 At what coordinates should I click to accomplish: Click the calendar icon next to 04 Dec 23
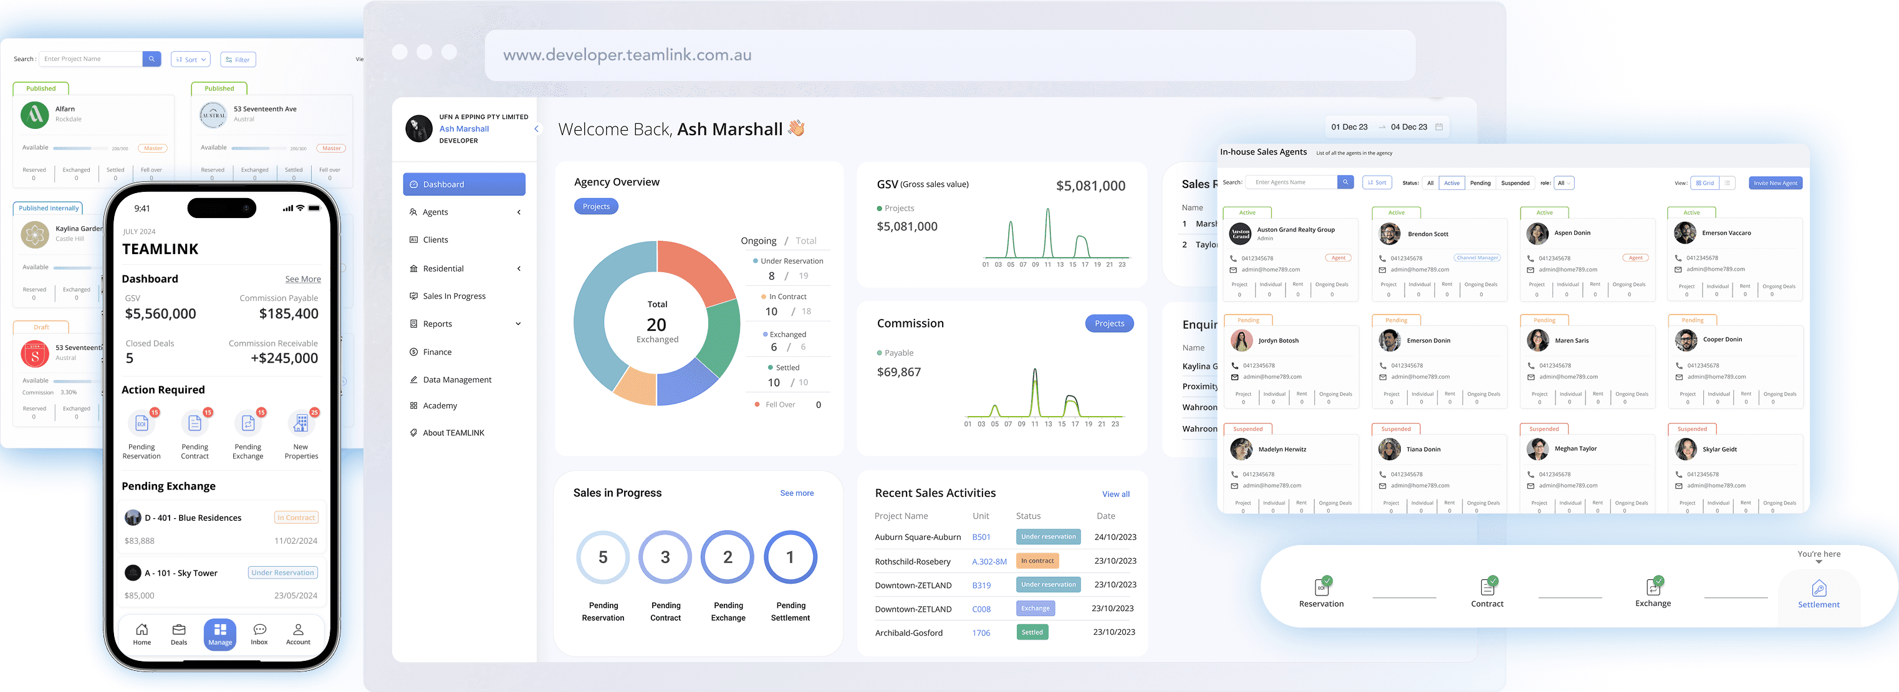(1438, 127)
